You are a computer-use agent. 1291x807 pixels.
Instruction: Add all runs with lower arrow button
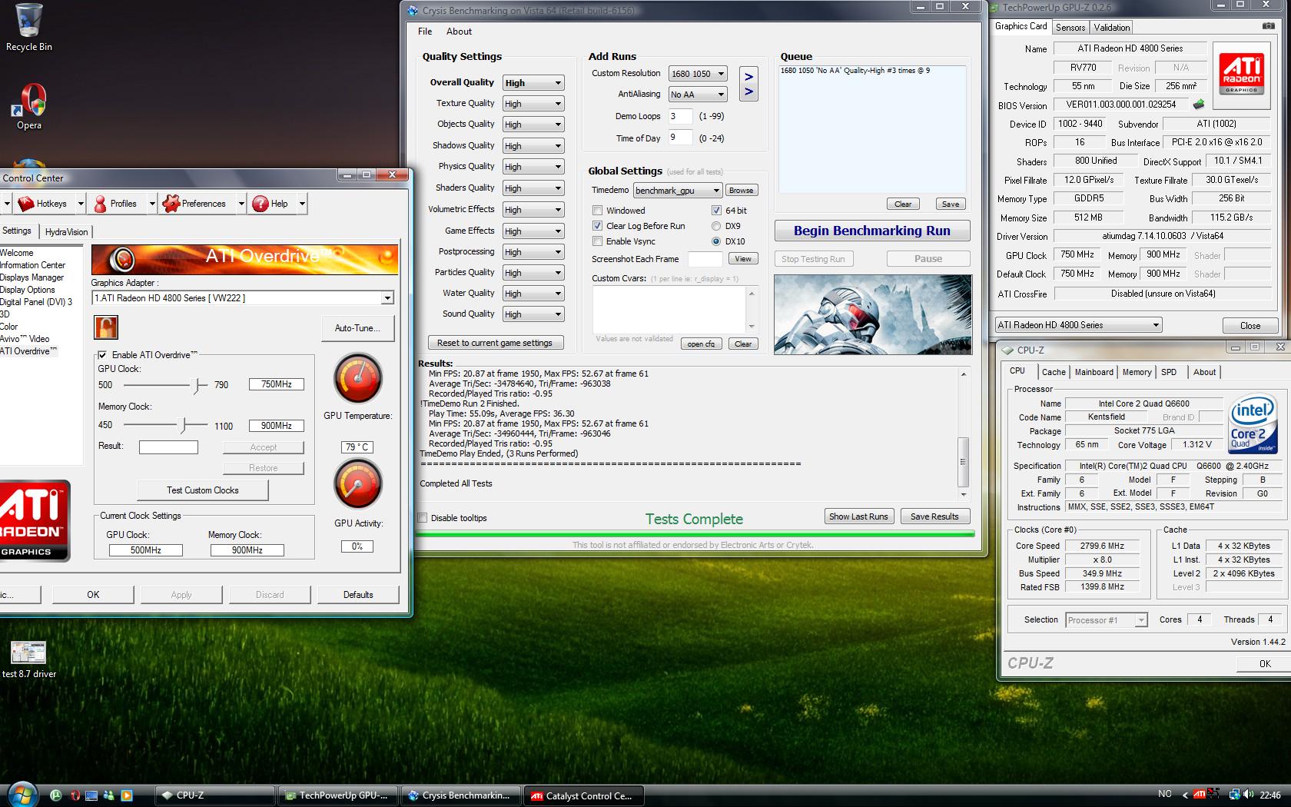(748, 93)
